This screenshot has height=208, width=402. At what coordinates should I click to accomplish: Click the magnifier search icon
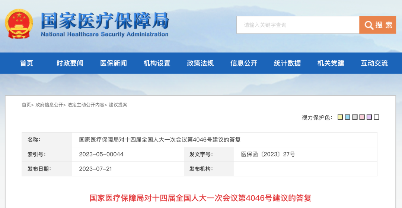click(368, 25)
